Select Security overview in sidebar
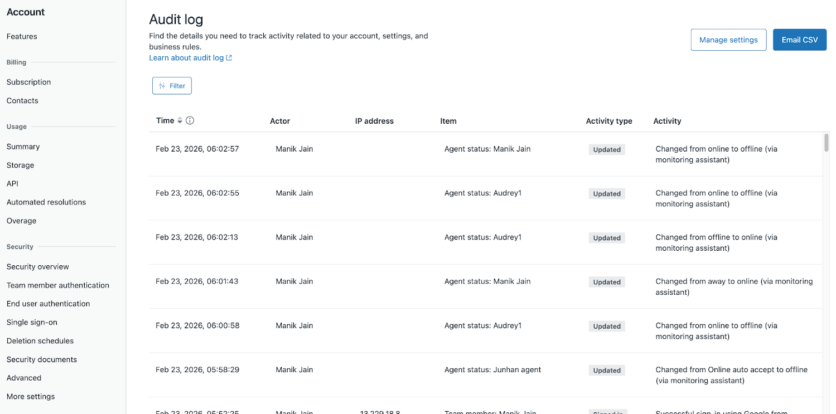The image size is (836, 414). pos(38,267)
